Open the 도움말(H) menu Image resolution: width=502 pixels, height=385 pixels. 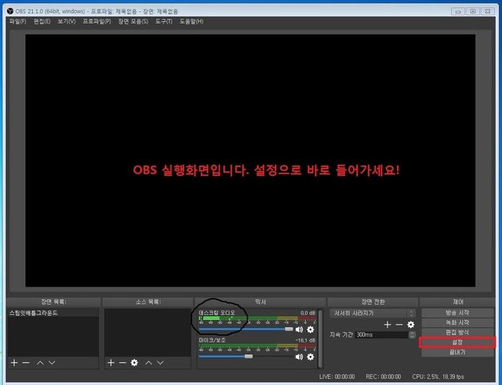tap(191, 21)
